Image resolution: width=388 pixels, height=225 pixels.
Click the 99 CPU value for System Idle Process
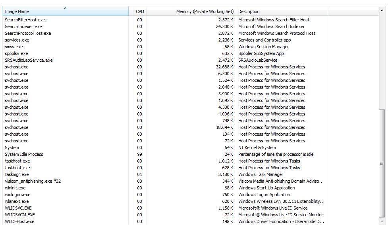click(x=139, y=154)
